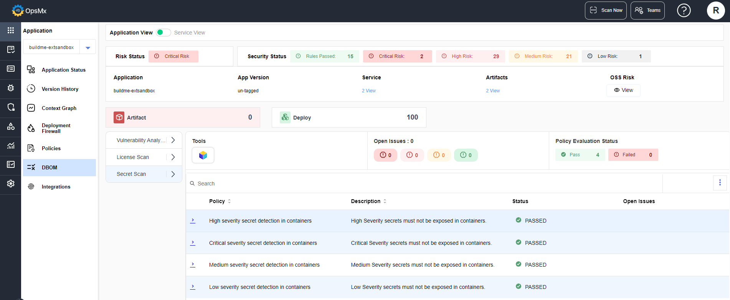Image resolution: width=730 pixels, height=300 pixels.
Task: Toggle Application View to Service View
Action: (164, 33)
